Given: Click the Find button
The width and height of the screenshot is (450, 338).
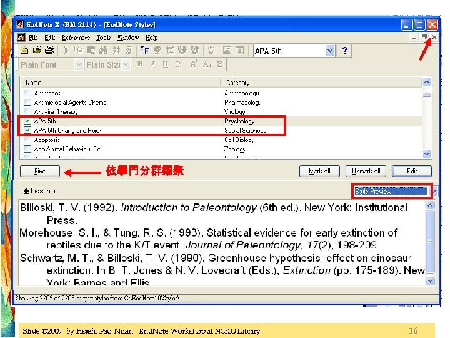Looking at the screenshot, I should tap(40, 172).
